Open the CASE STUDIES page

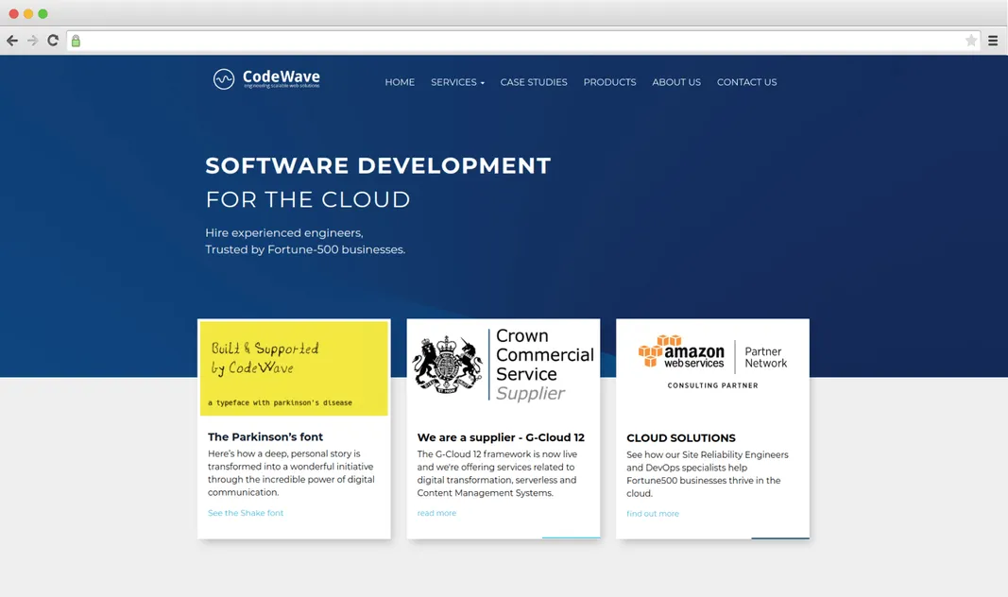pos(534,82)
